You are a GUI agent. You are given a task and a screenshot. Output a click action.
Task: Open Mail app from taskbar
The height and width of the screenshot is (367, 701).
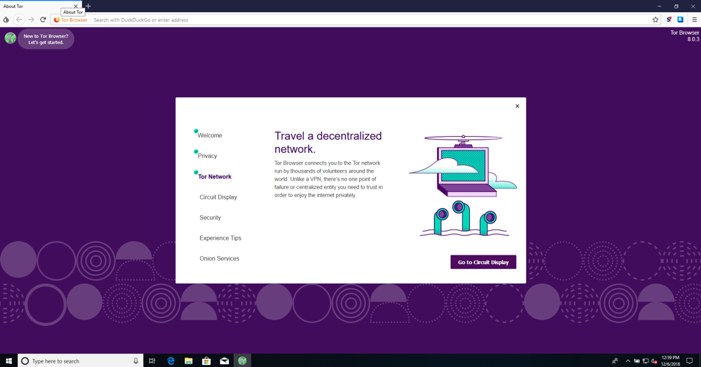(x=225, y=361)
